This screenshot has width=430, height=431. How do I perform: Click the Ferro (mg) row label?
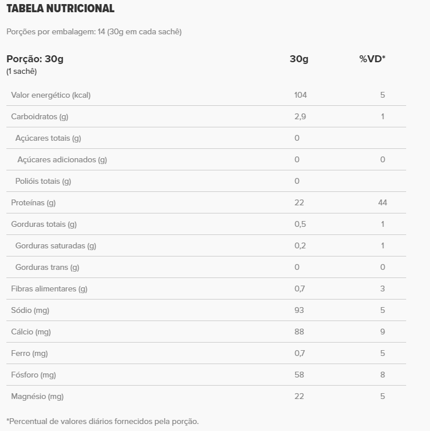click(x=29, y=353)
